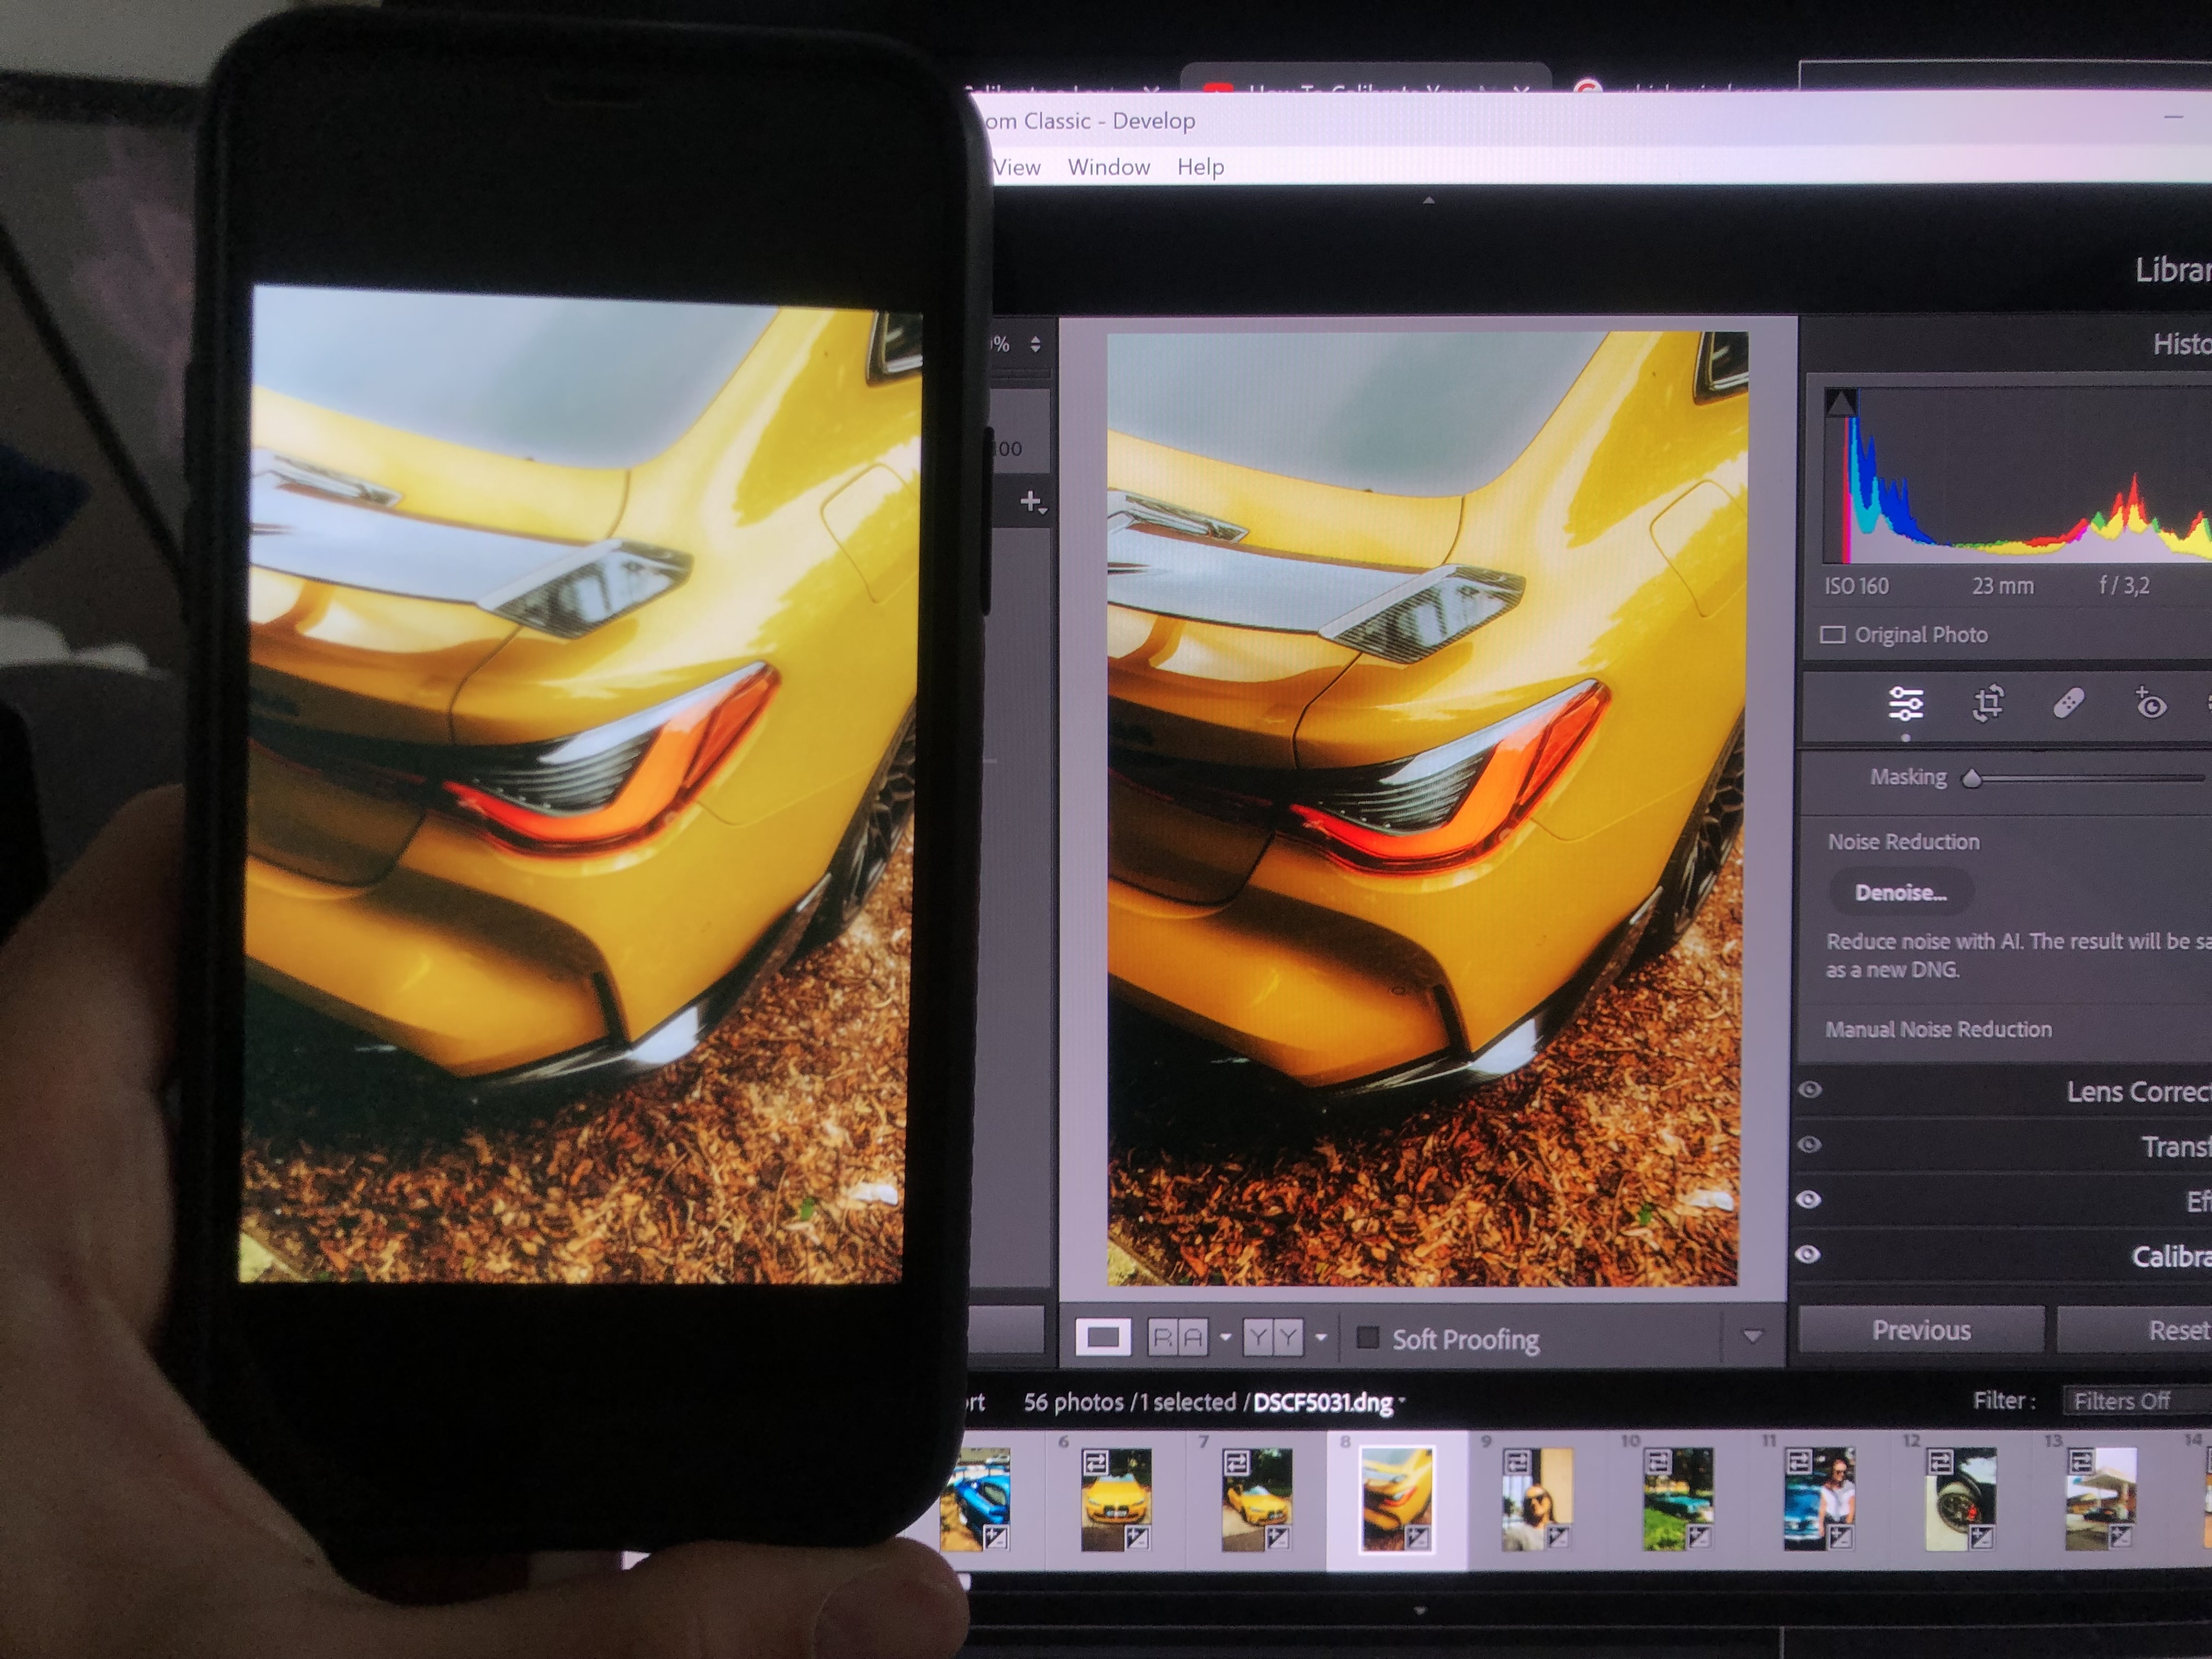Toggle the Original Photo checkbox

click(1833, 635)
